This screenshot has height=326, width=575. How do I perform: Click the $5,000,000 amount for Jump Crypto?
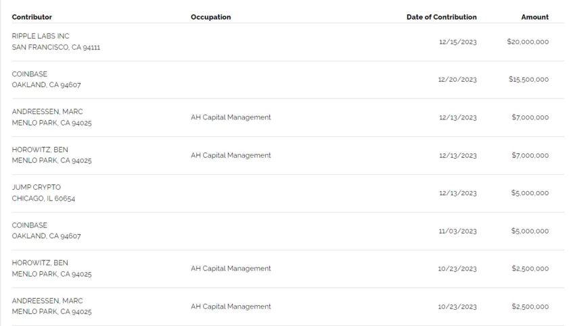(530, 193)
